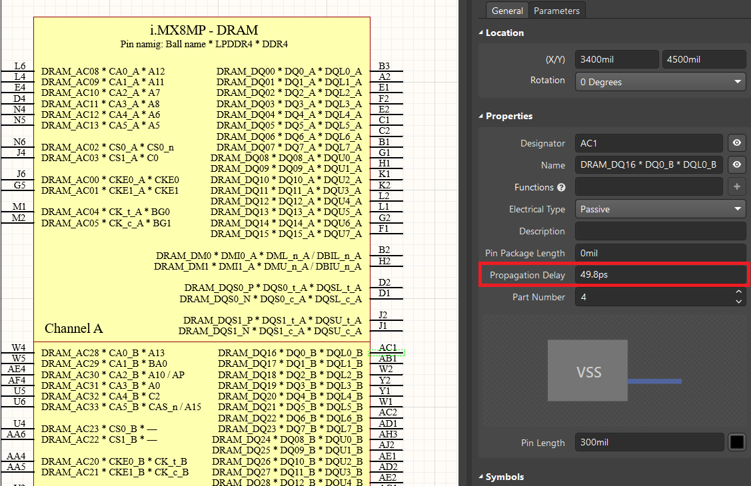The width and height of the screenshot is (751, 486).
Task: Collapse the Location section
Action: (x=481, y=33)
